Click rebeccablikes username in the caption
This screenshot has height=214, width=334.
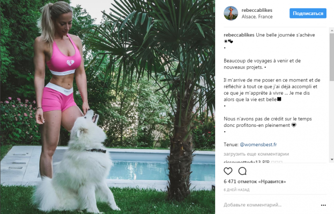(x=239, y=35)
